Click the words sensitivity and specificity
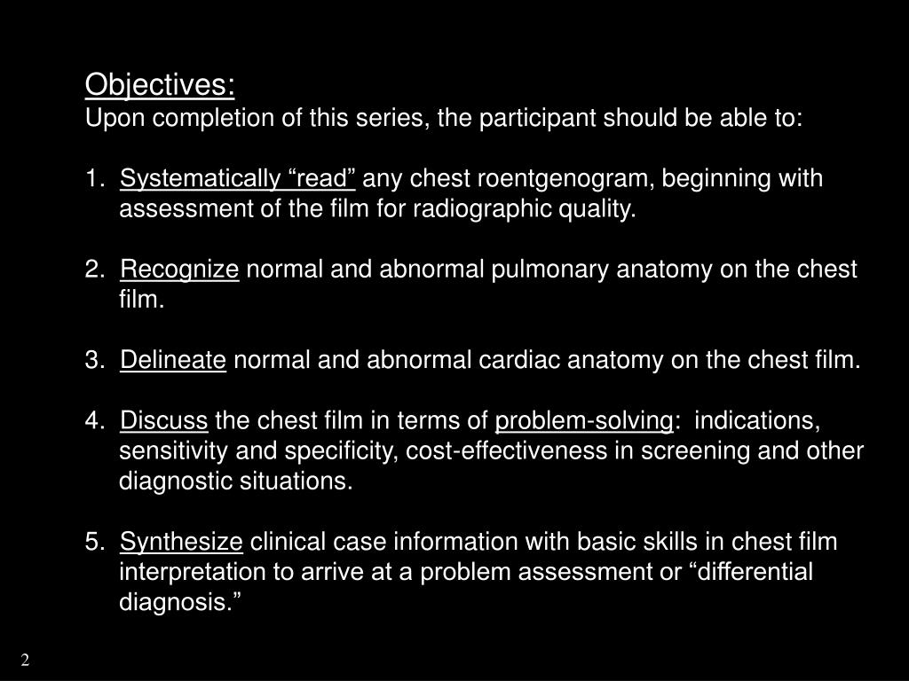909x681 pixels. (x=258, y=451)
